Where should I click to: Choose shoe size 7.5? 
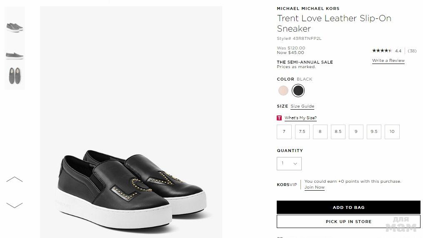tap(302, 132)
